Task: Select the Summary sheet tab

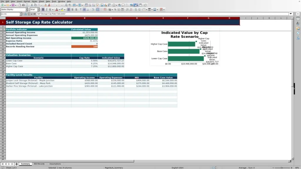Action: (25, 164)
